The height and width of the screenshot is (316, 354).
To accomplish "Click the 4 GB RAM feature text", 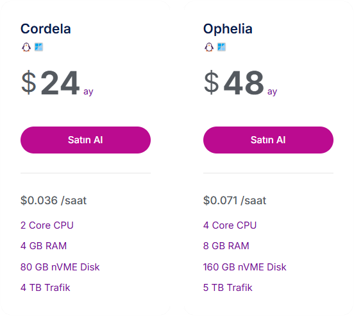I will pyautogui.click(x=44, y=246).
